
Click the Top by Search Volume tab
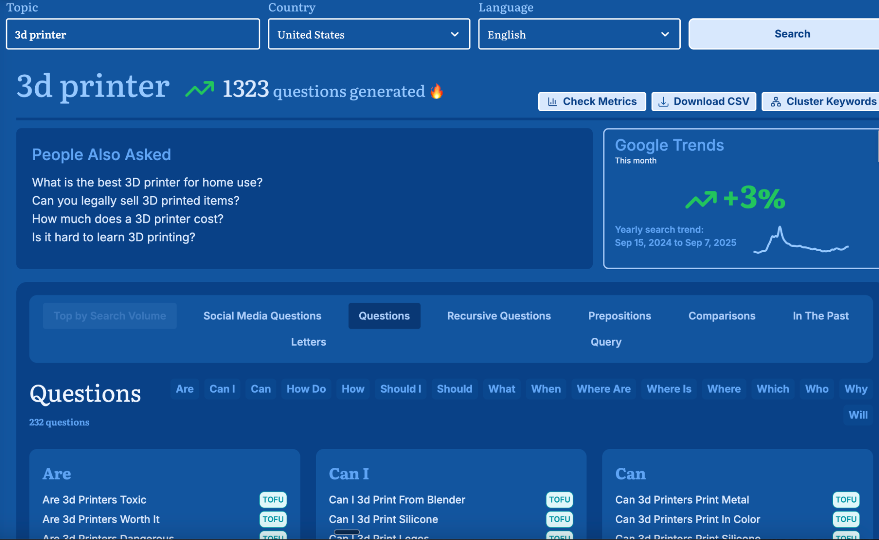coord(110,316)
